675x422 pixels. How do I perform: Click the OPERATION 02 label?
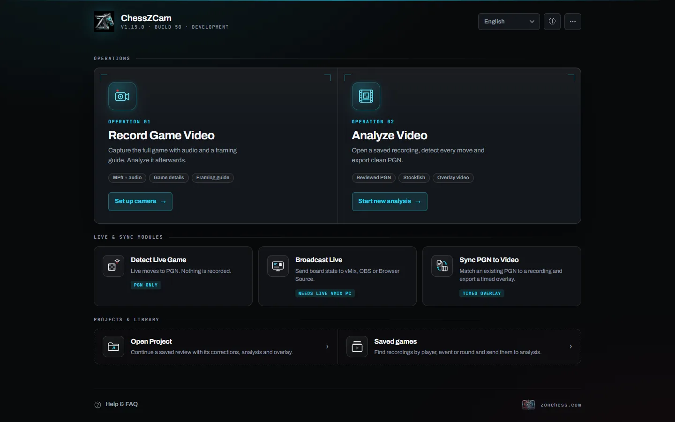coord(373,122)
